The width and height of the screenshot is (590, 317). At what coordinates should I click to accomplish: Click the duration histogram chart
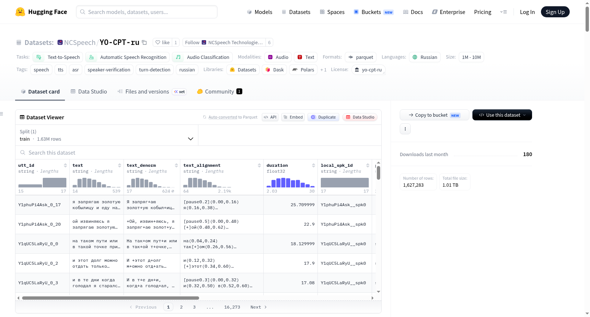[x=291, y=183]
